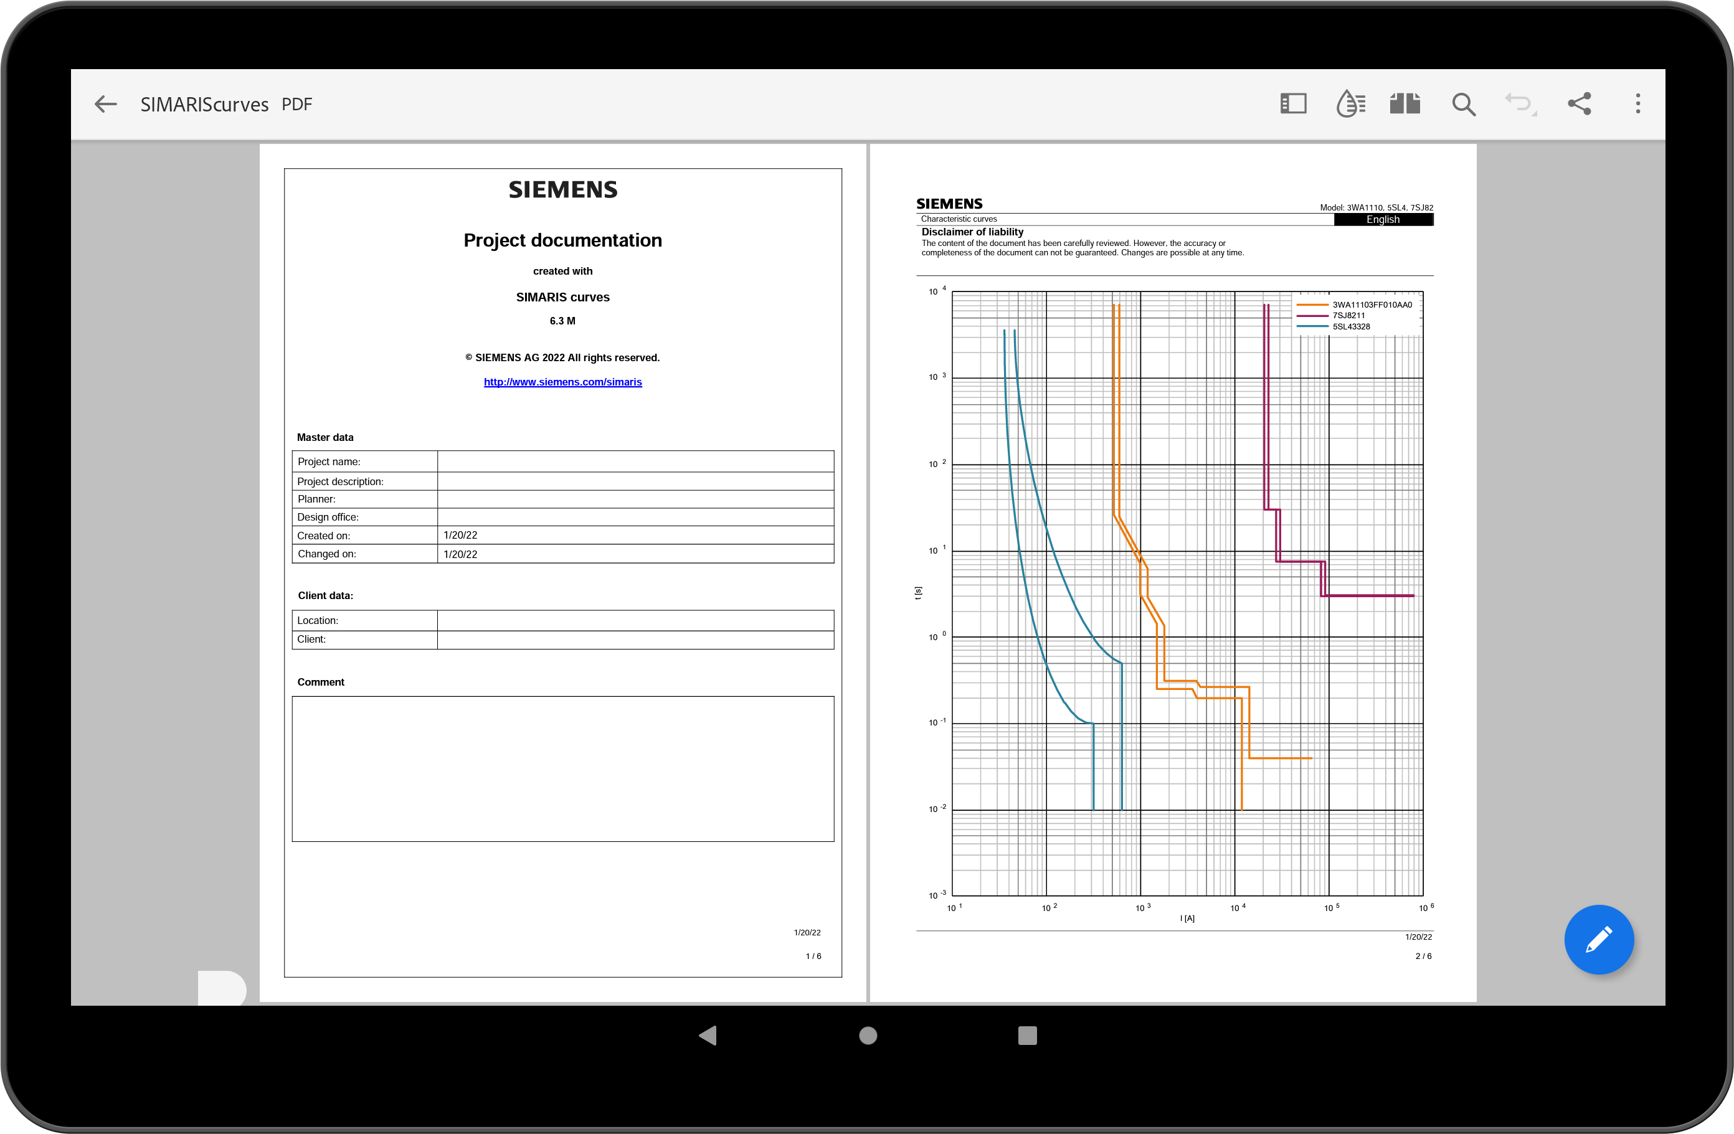Tap the '6.3 M' version text
Image resolution: width=1734 pixels, height=1134 pixels.
[562, 321]
